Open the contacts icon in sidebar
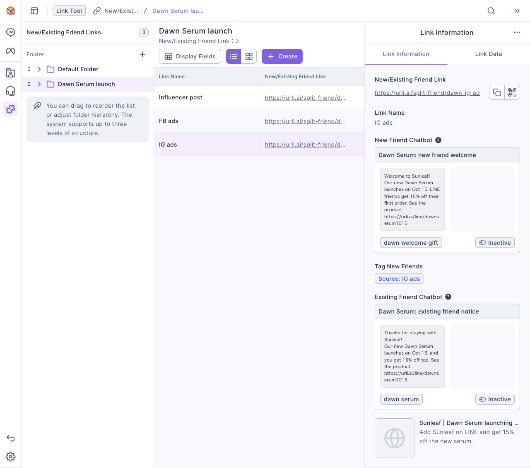 coord(11,73)
